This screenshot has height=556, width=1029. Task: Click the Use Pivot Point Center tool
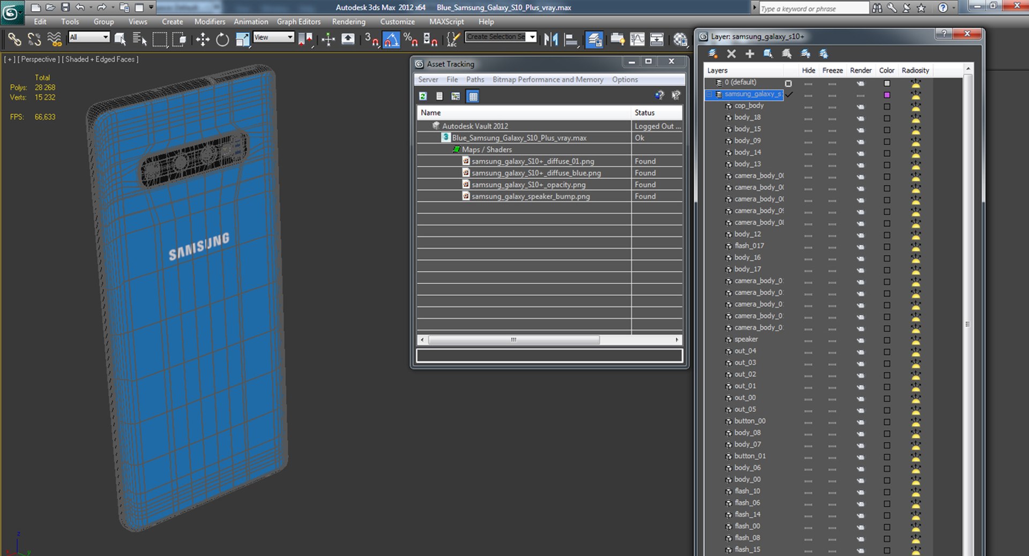305,39
